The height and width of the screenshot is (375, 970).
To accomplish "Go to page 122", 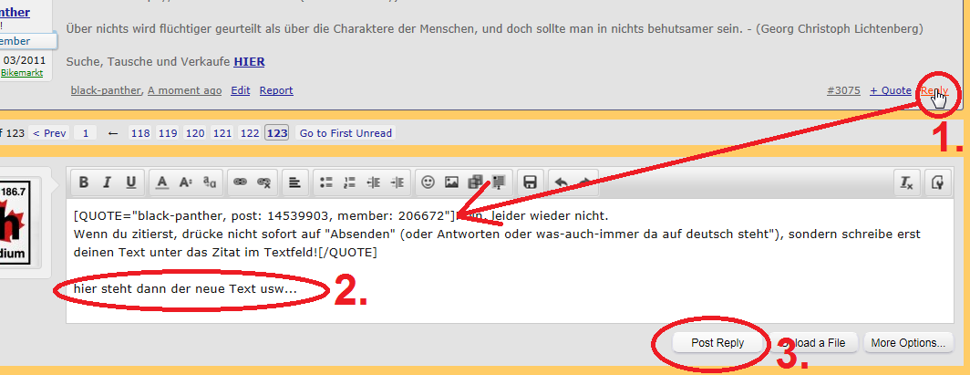I will pos(249,133).
